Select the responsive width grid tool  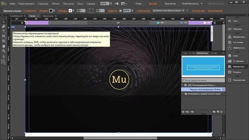(x=3, y=61)
